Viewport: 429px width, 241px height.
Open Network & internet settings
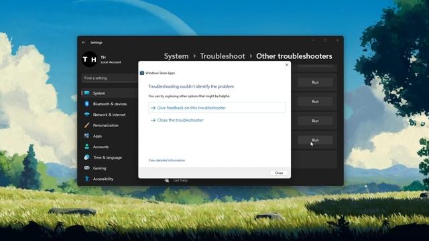click(110, 114)
